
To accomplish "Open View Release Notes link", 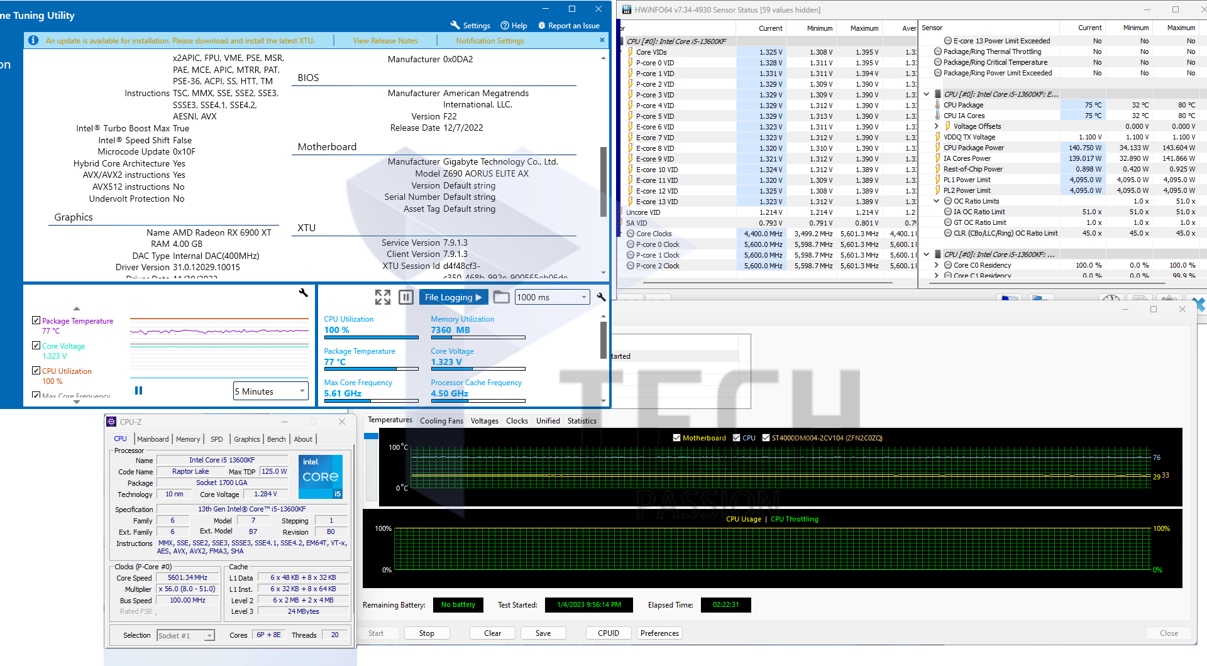I will point(385,41).
